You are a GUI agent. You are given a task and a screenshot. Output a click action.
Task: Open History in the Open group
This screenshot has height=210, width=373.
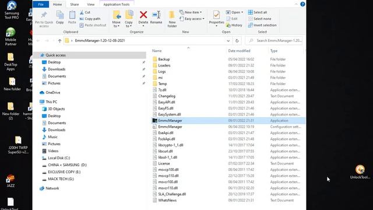[234, 25]
